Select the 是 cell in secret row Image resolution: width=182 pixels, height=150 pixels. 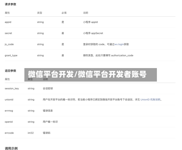pos(63,33)
